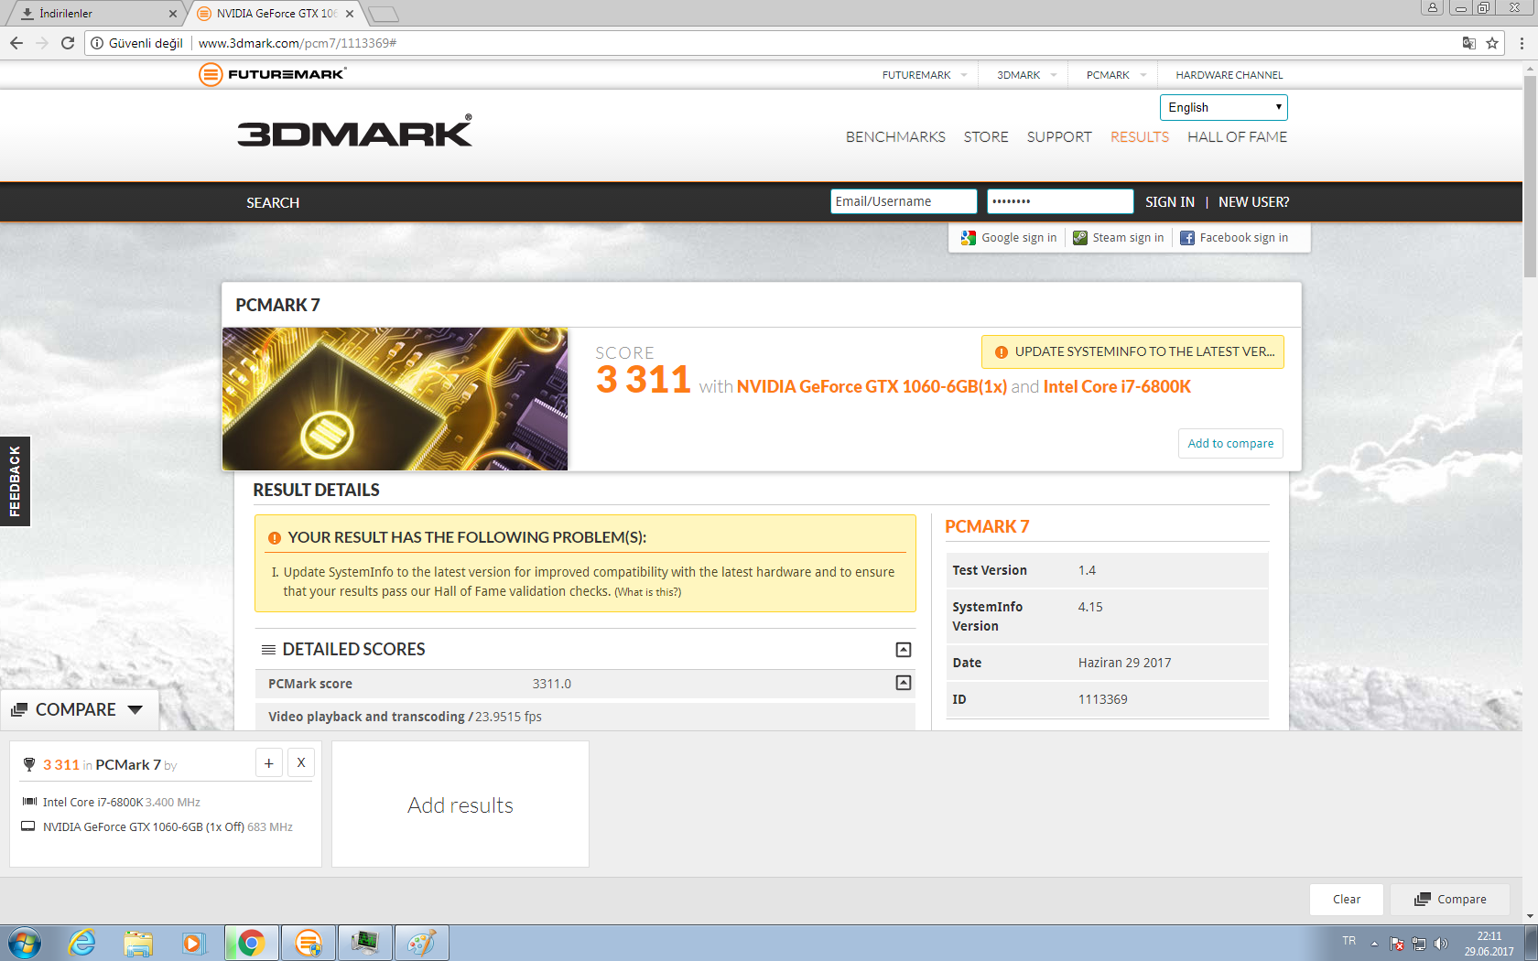Sign in with Steam

click(1119, 238)
